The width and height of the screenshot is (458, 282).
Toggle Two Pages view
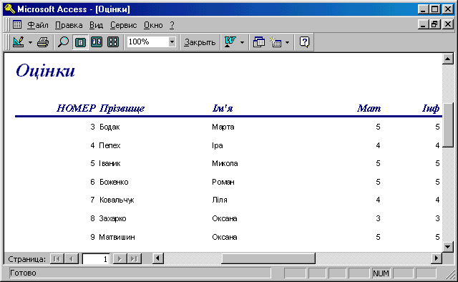click(97, 42)
